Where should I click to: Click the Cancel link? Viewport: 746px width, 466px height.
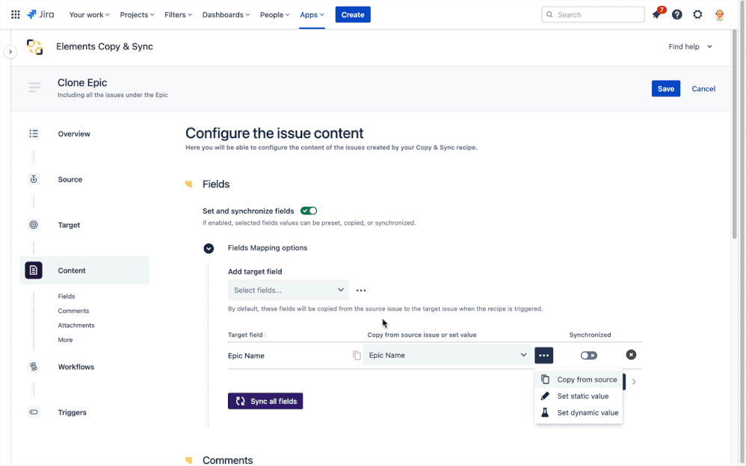click(x=703, y=88)
